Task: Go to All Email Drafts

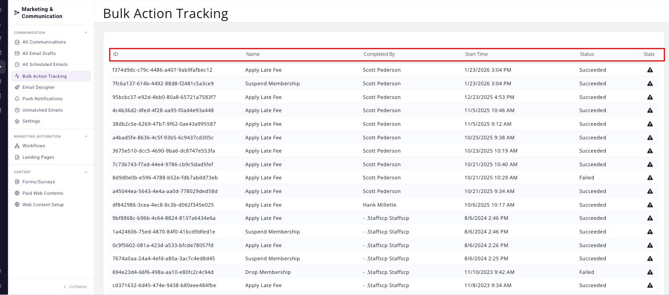Action: (x=39, y=54)
